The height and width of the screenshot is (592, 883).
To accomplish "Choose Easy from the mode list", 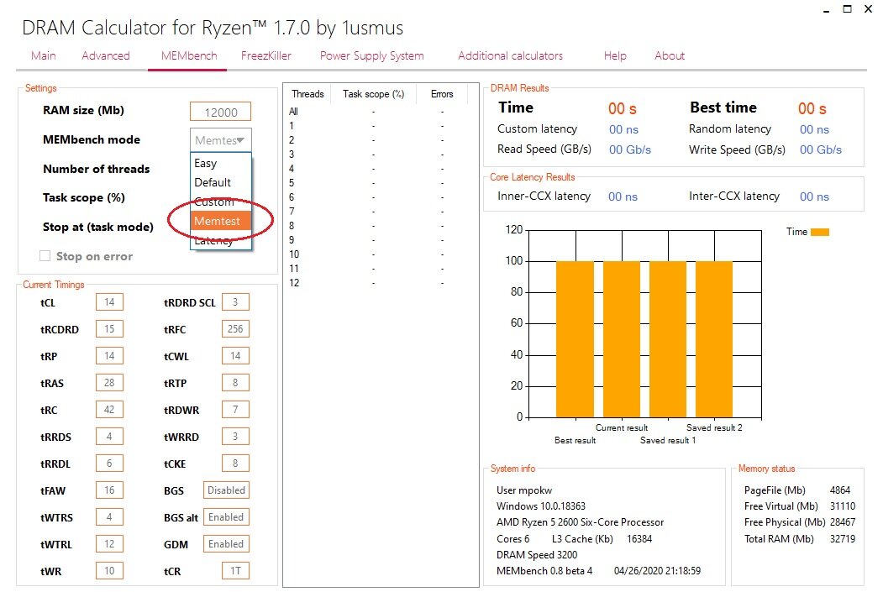I will pyautogui.click(x=220, y=163).
